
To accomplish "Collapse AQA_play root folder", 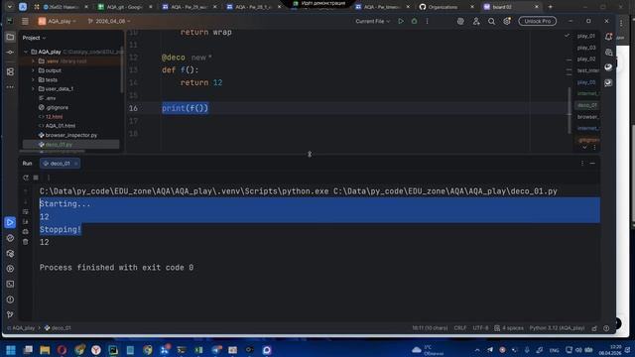I will point(26,52).
